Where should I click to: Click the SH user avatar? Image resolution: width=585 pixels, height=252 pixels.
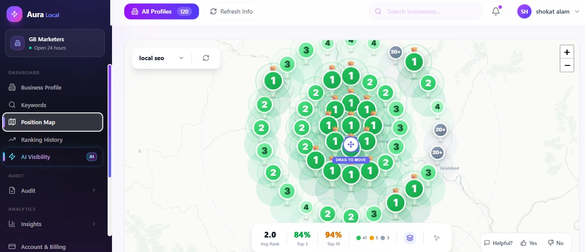(524, 12)
